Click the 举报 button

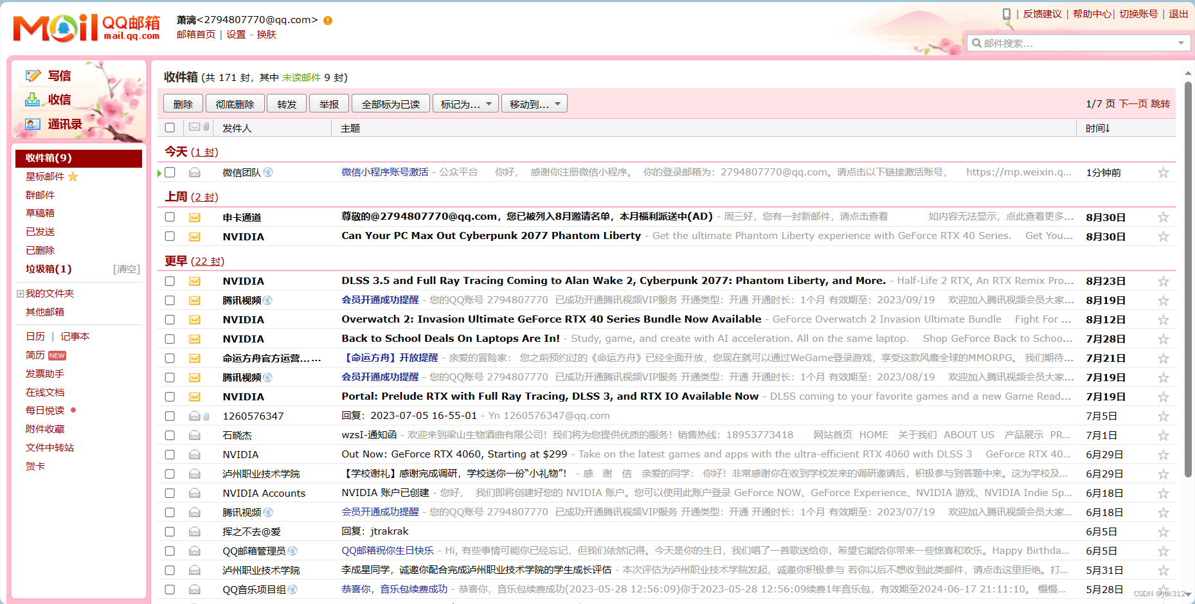(329, 104)
